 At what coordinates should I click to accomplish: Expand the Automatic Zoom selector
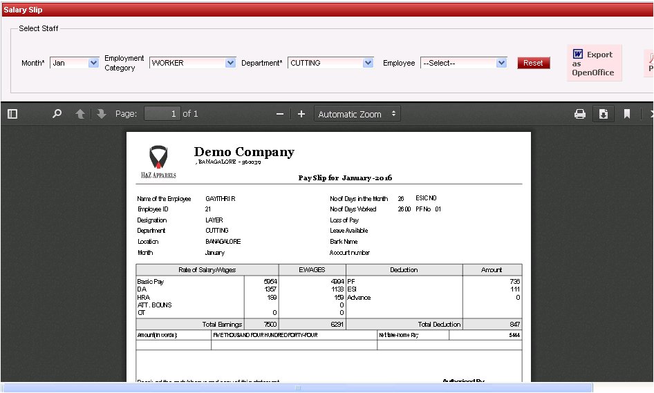(x=357, y=114)
